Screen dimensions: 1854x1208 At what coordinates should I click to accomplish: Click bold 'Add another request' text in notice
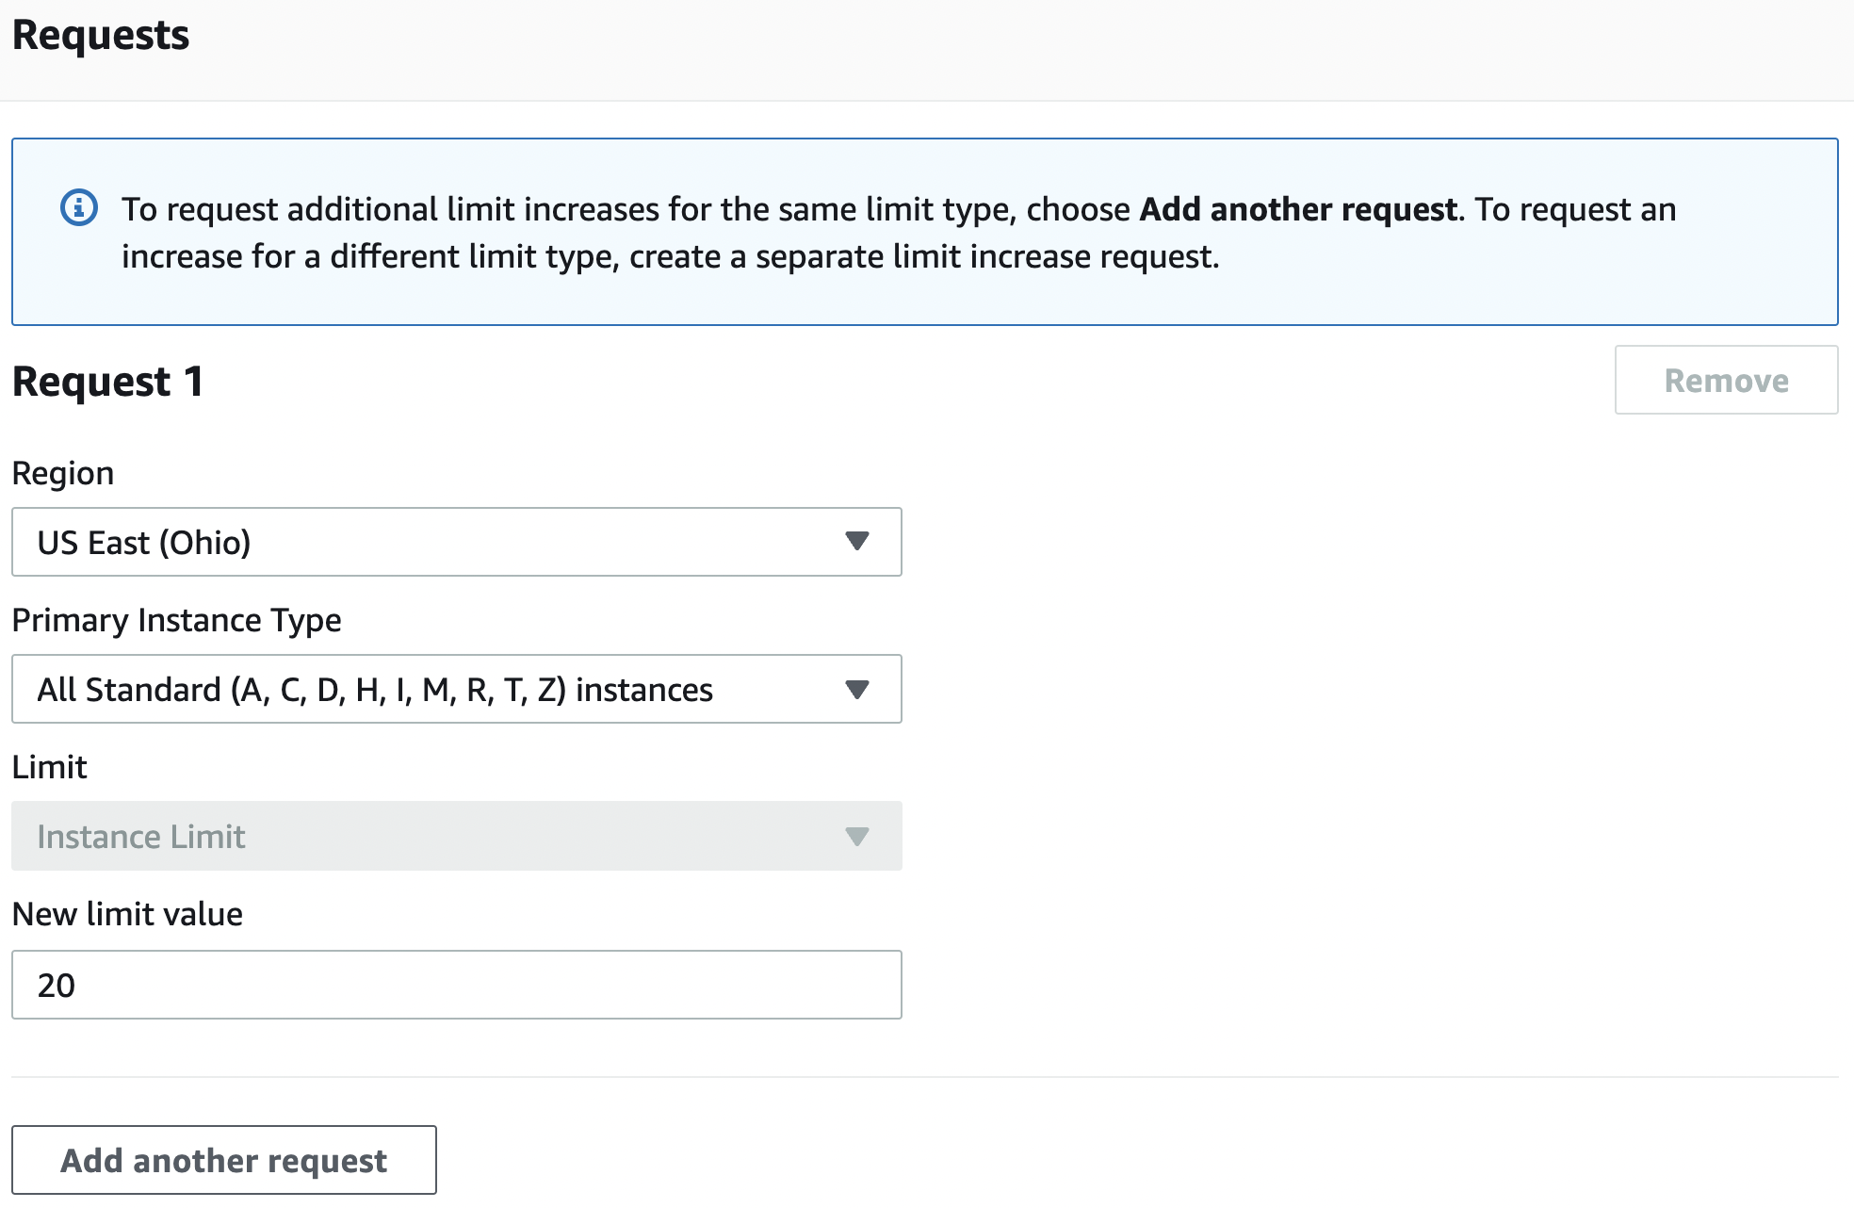click(1298, 209)
